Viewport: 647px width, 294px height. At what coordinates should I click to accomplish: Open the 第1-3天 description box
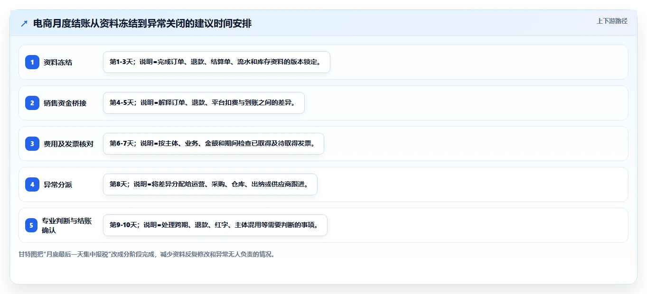pos(216,62)
